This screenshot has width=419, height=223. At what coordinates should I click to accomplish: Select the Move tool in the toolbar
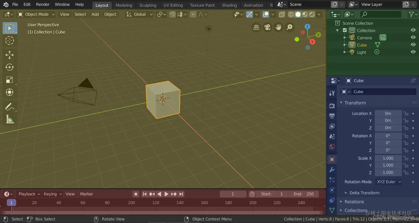click(x=10, y=55)
